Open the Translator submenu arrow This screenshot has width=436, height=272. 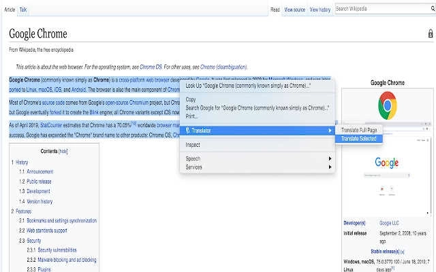click(x=330, y=131)
